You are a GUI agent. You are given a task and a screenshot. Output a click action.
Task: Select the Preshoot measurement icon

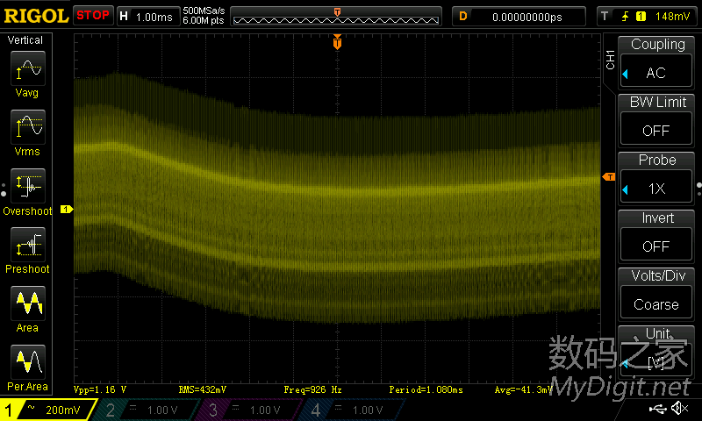pyautogui.click(x=28, y=245)
